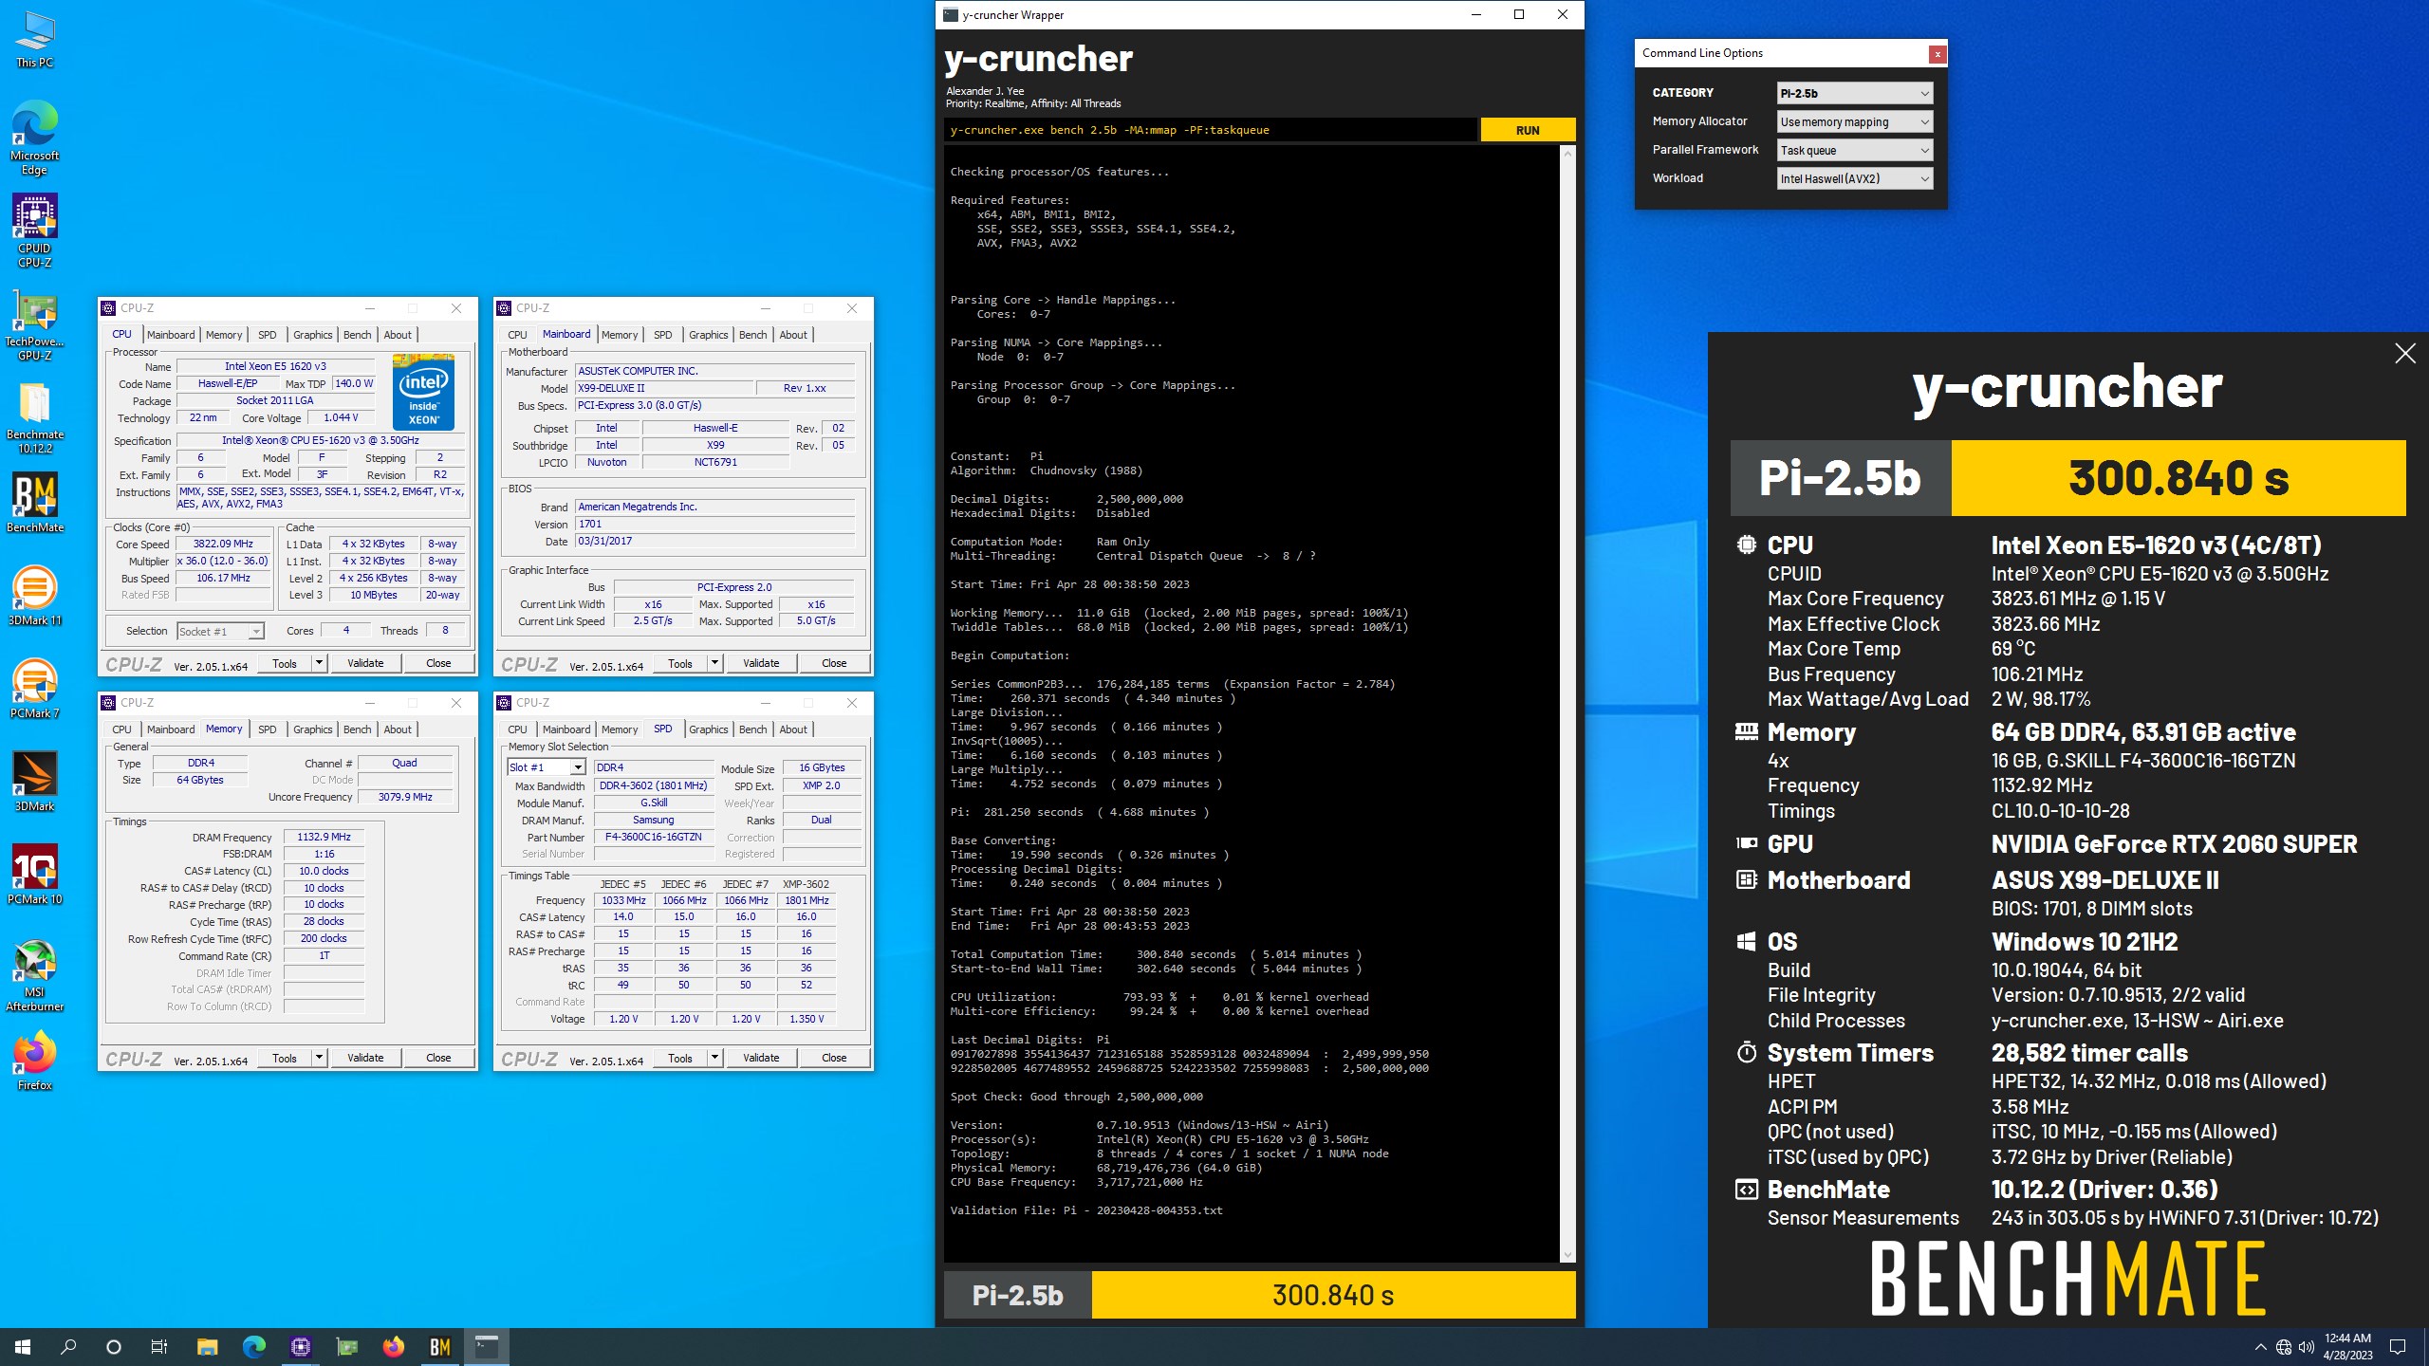Click Core Speed value 3822.09 MHz
Screen dimensions: 2429x1366
[224, 545]
